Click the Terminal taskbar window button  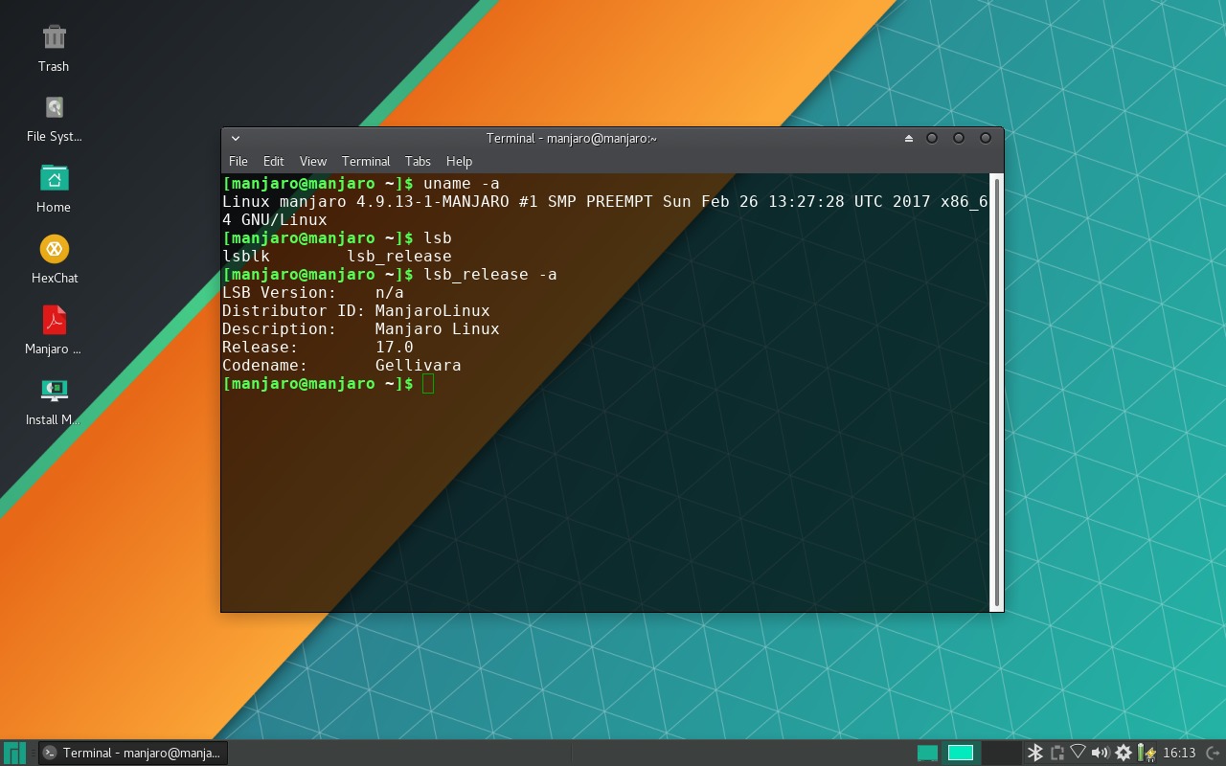tap(133, 753)
